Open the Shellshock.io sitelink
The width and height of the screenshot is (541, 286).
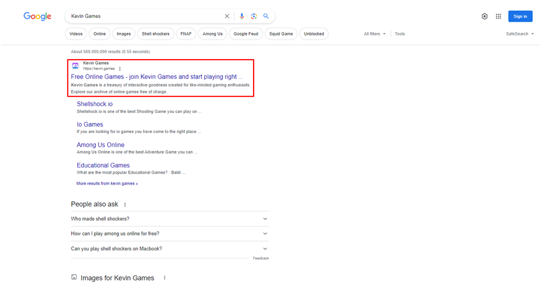click(94, 104)
